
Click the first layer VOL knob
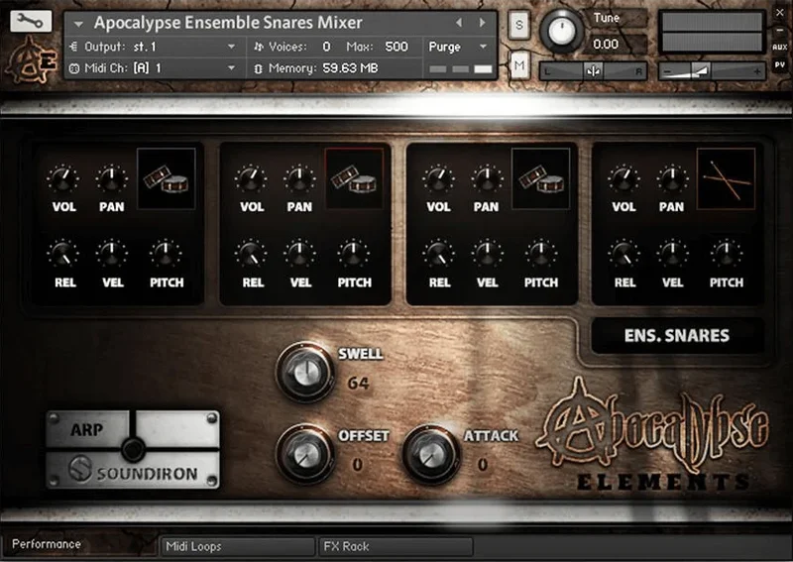click(x=63, y=178)
